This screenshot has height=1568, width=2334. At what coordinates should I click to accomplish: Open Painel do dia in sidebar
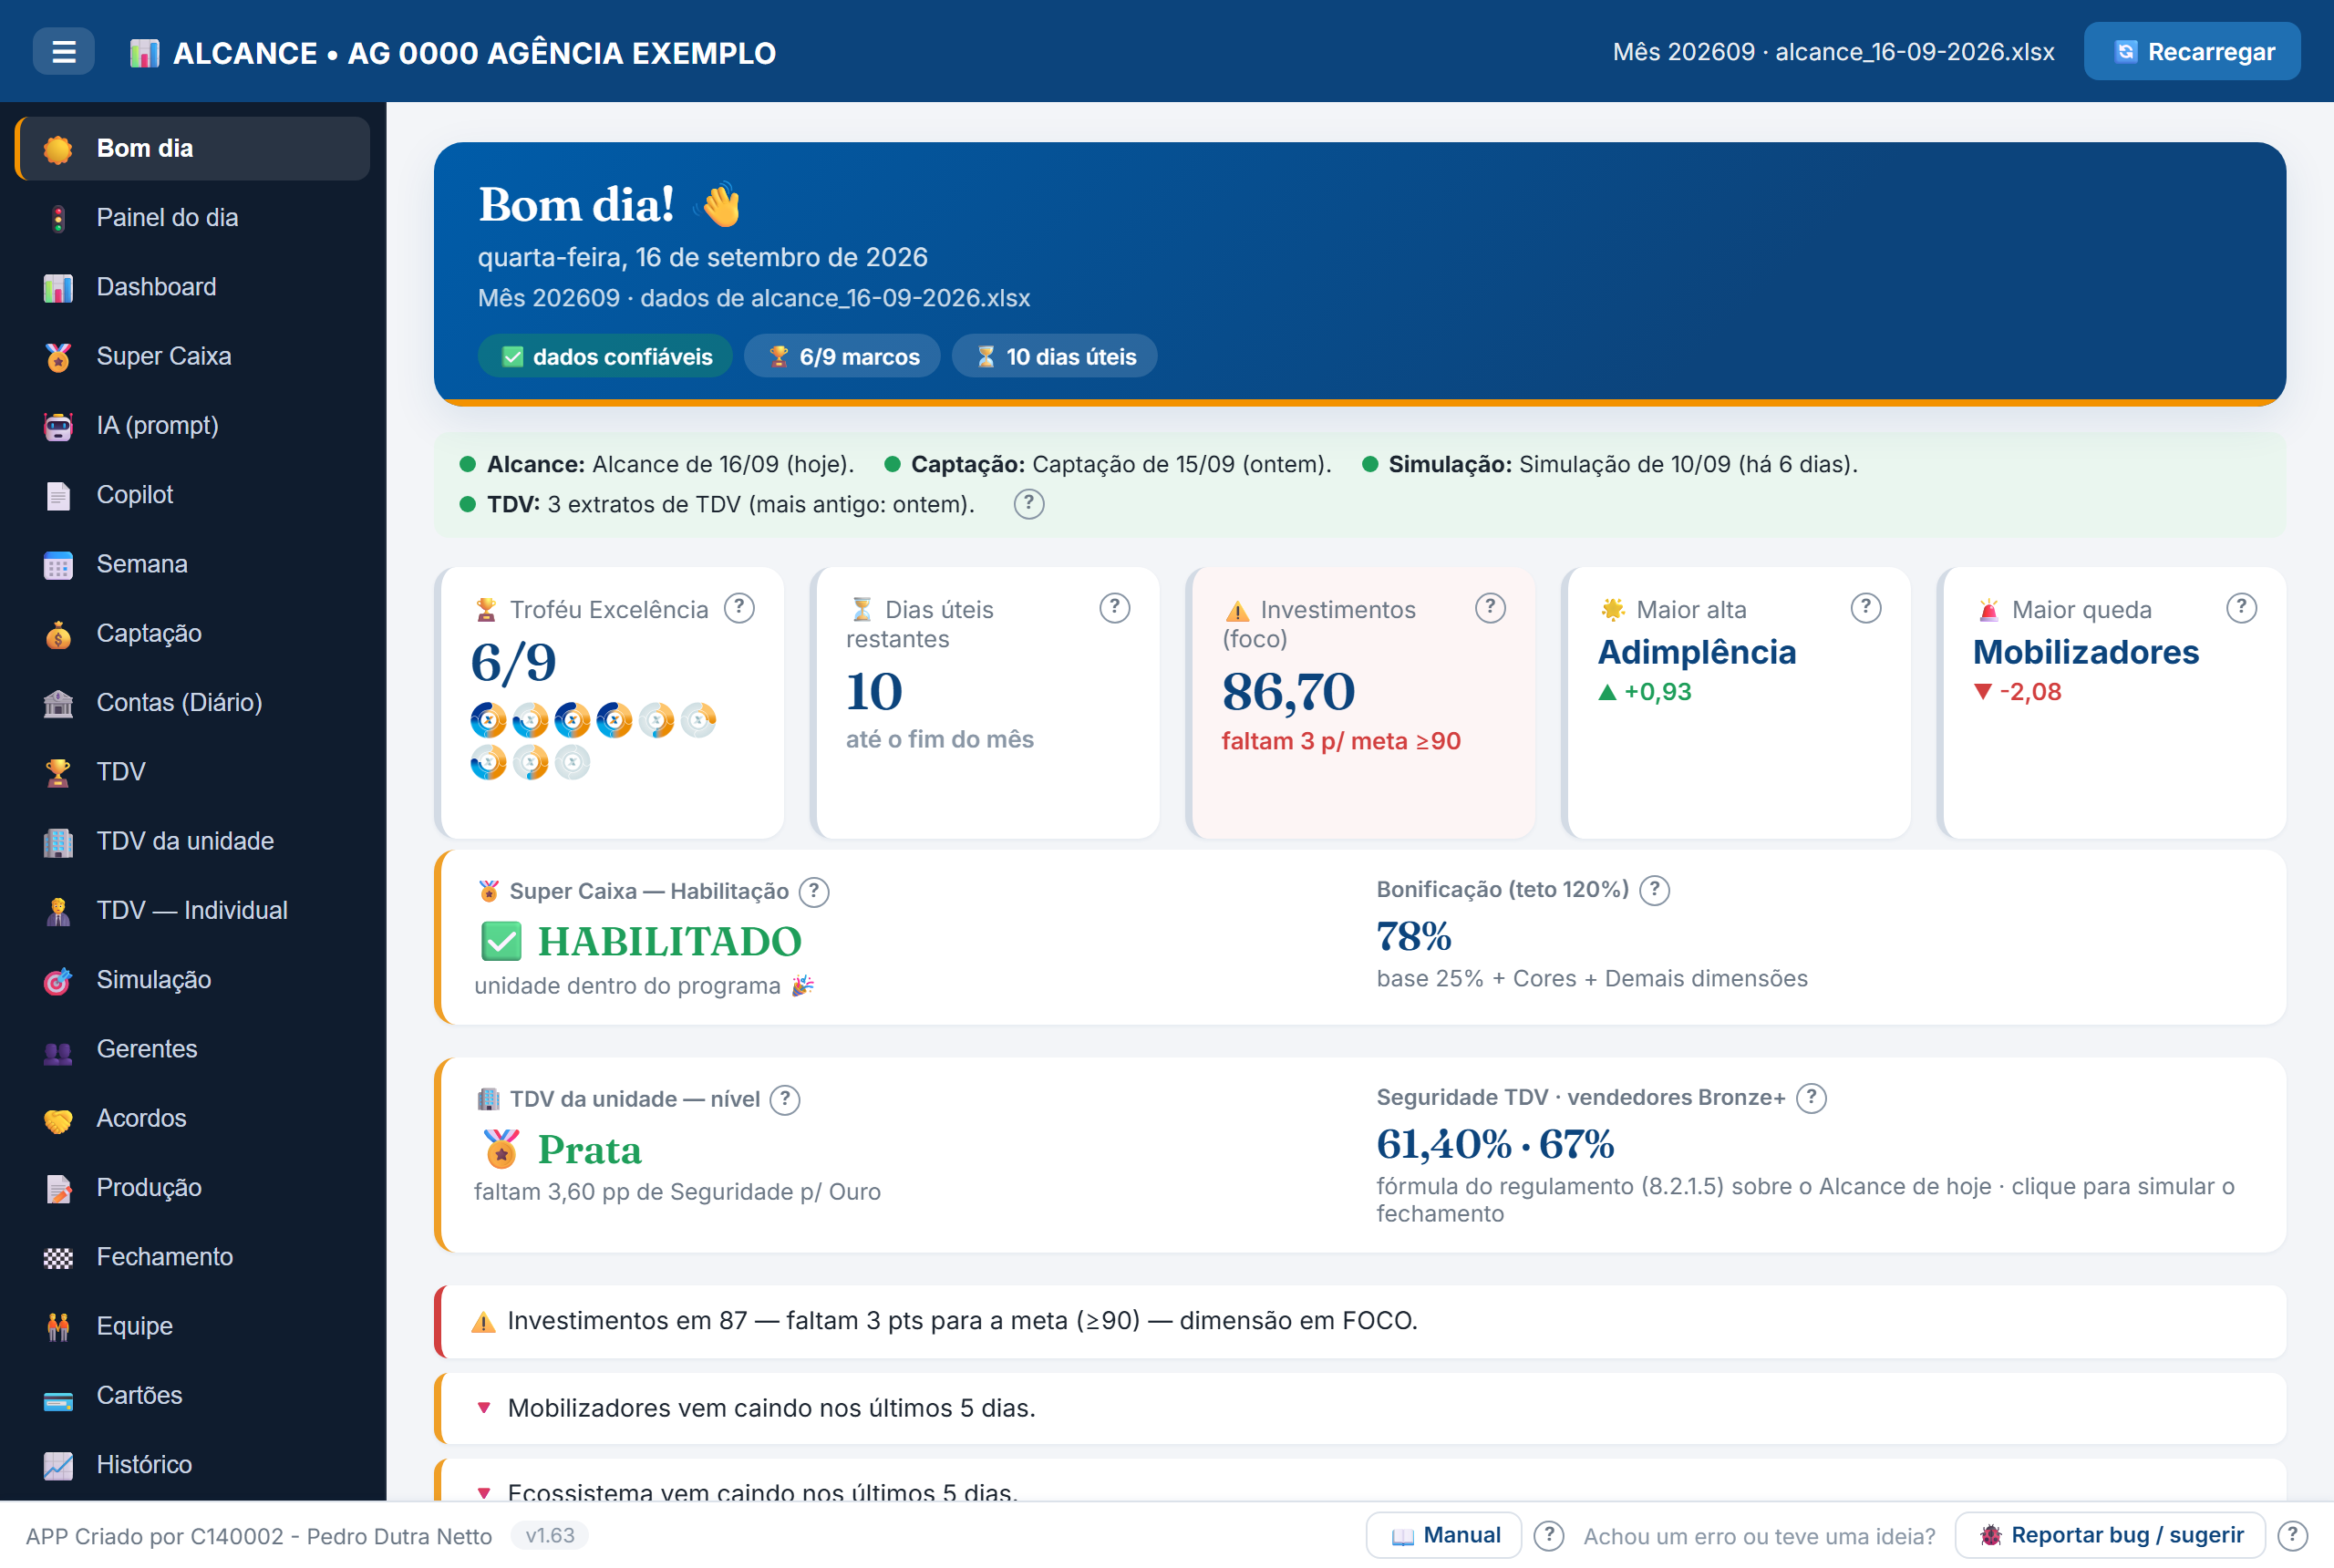click(x=192, y=217)
